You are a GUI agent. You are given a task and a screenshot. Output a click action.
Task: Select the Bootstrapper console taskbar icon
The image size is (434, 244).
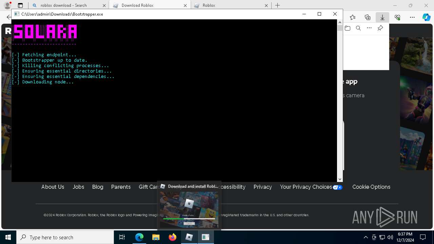tap(206, 237)
